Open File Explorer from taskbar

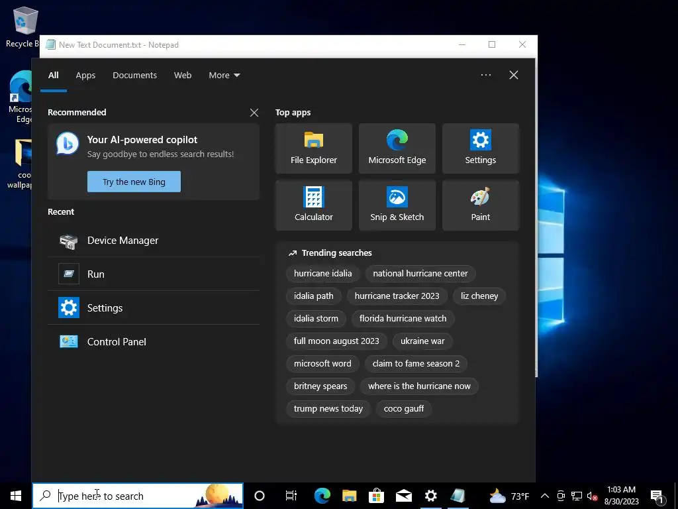(x=350, y=496)
